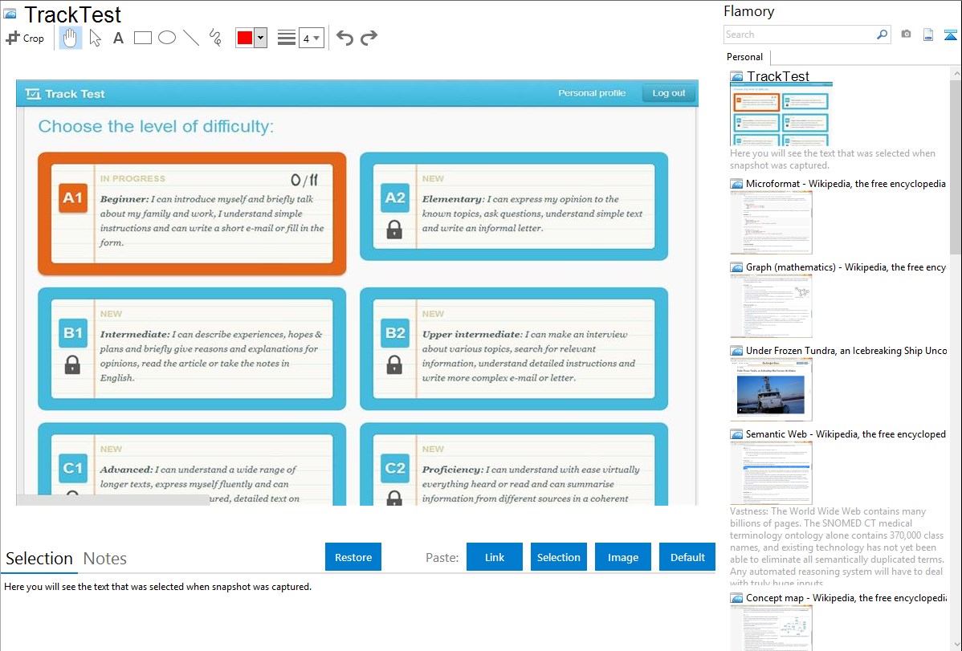This screenshot has height=651, width=962.
Task: Pick the rectangle drawing tool
Action: (142, 38)
